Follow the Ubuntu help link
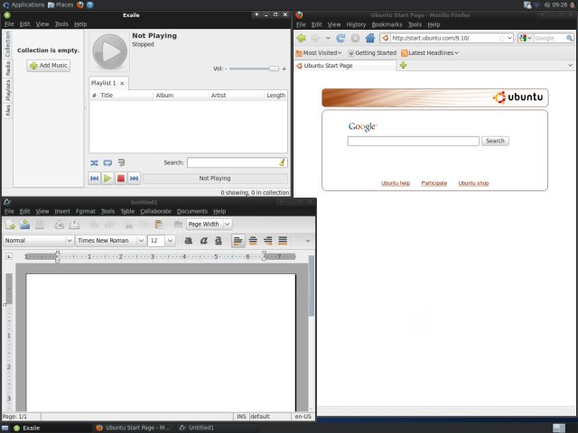The height and width of the screenshot is (433, 578). pos(396,183)
